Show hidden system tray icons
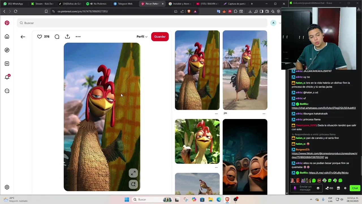 click(x=311, y=199)
